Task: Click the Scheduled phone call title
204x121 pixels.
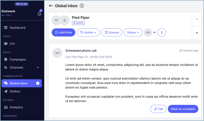Action: coord(81,51)
